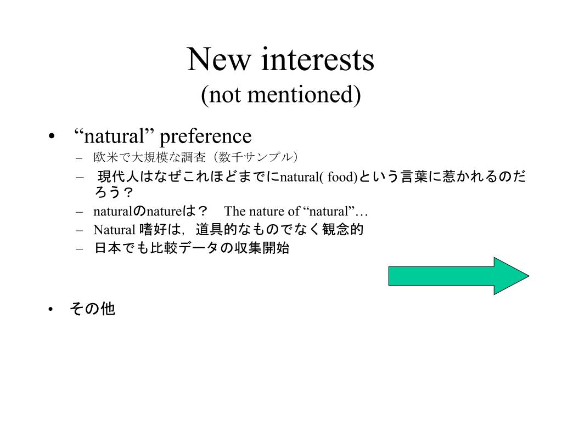The height and width of the screenshot is (421, 562).
Task: Click the word 'natural( food)' in second sub-bullet
Action: (319, 177)
